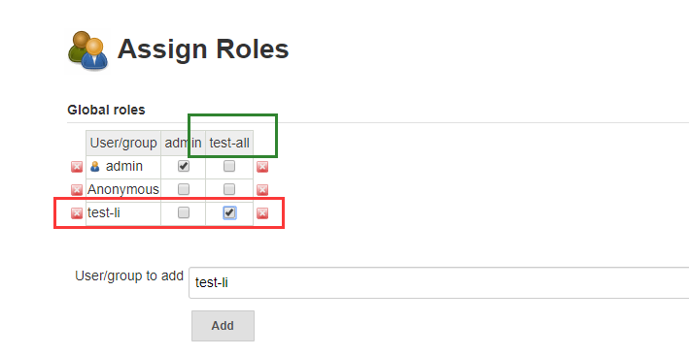Enable test-all role for admin user
689x356 pixels.
(x=229, y=166)
